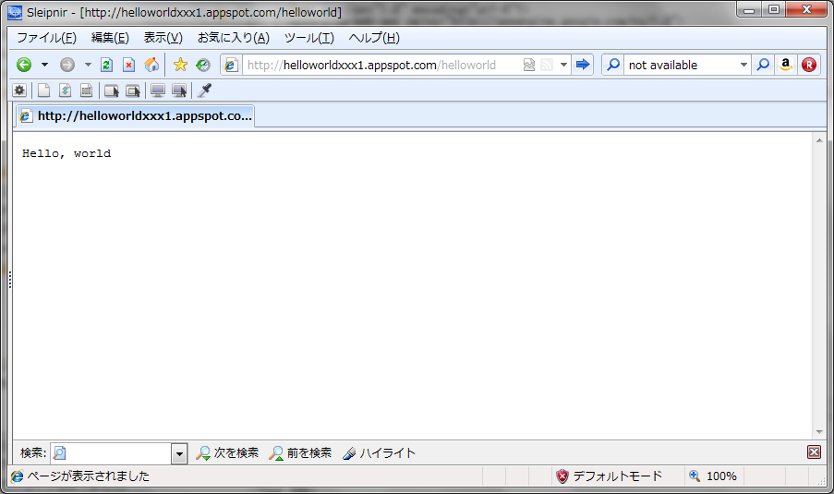Expand the address bar URL dropdown

(563, 65)
